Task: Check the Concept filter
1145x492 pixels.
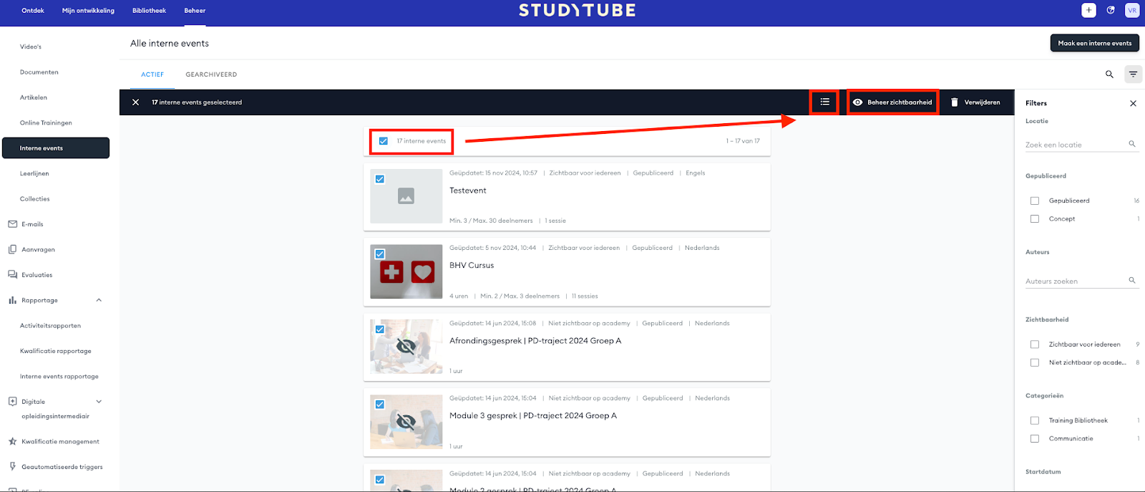Action: tap(1035, 219)
